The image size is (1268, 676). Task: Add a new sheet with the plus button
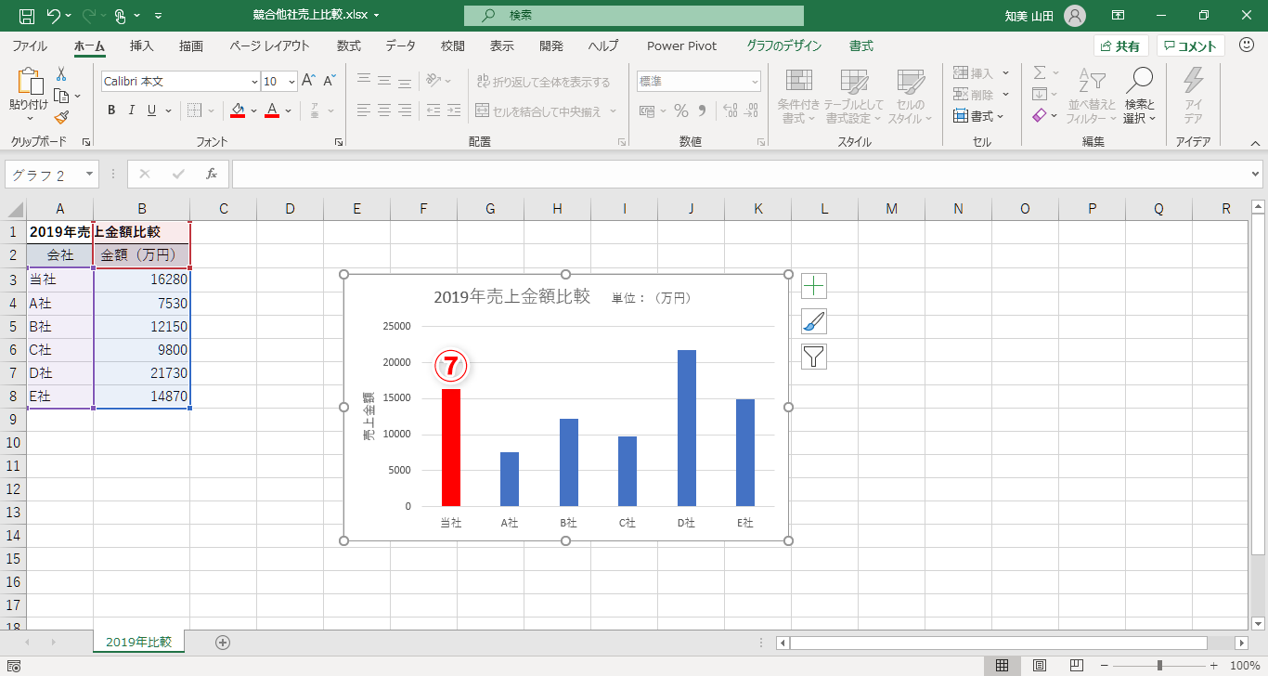[223, 642]
